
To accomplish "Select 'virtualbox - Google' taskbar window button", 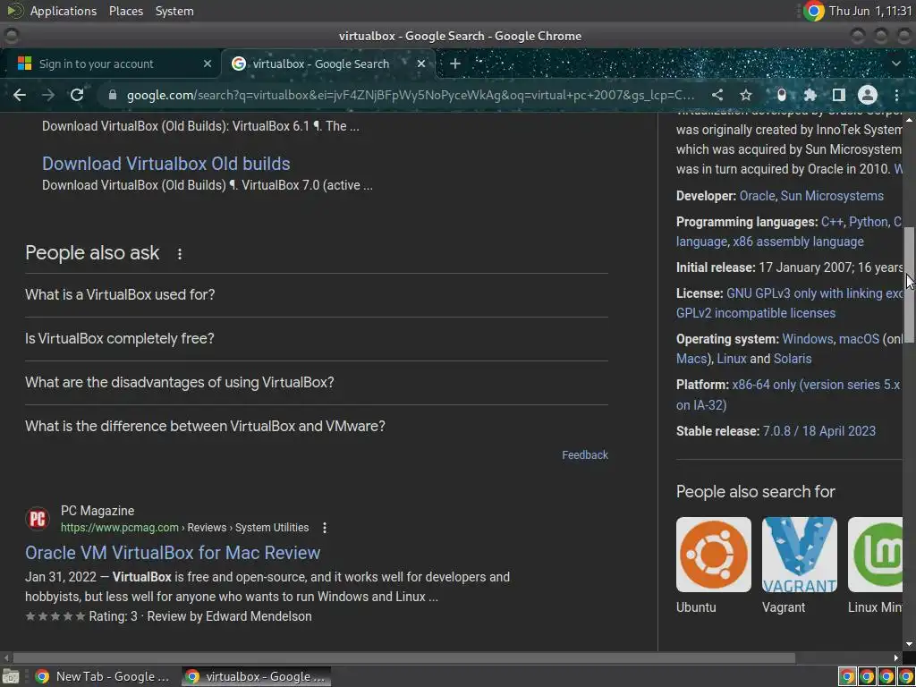I will point(256,676).
